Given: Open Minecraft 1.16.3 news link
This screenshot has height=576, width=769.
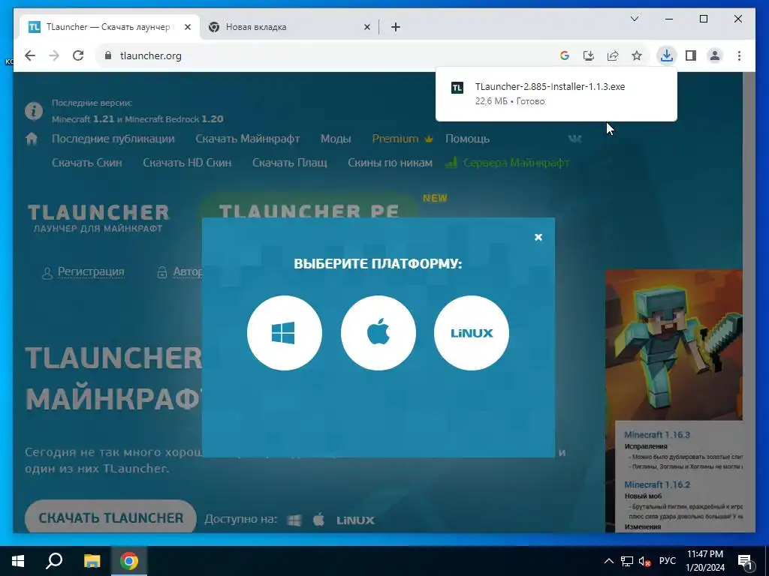Looking at the screenshot, I should click(x=656, y=434).
